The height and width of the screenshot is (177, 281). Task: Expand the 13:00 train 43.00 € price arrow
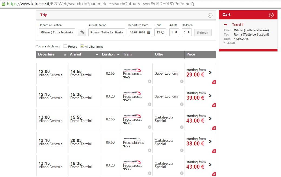pos(210,119)
